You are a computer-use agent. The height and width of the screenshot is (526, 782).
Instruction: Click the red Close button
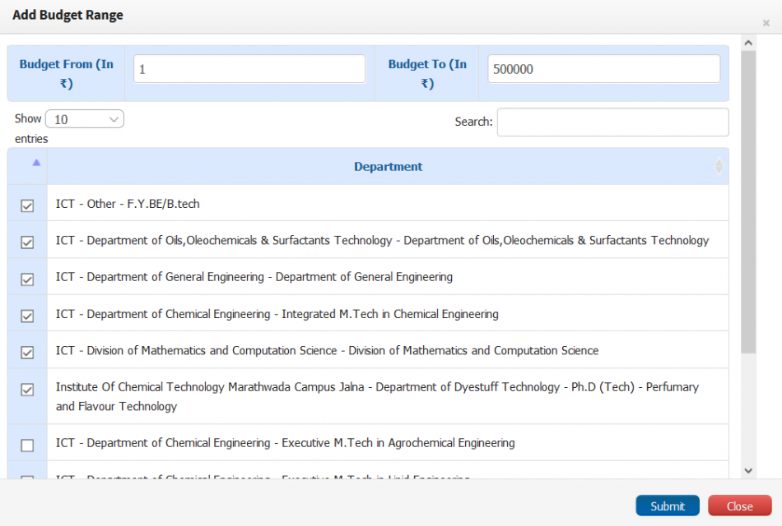pos(740,506)
